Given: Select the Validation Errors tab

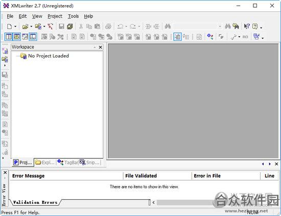Looking at the screenshot, I should pos(35,202).
